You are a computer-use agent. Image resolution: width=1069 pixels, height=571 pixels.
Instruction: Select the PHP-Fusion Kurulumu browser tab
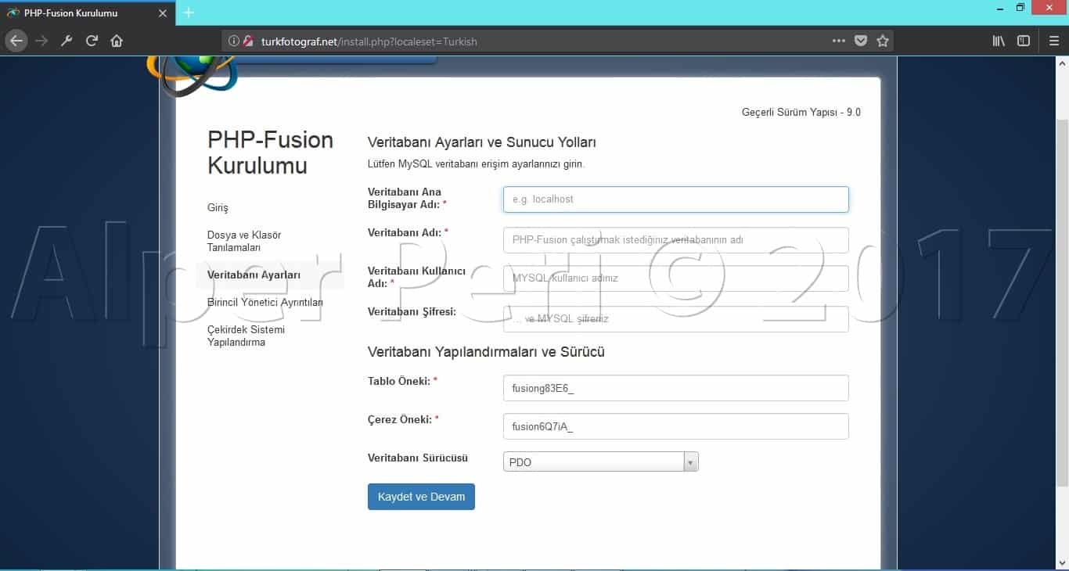pyautogui.click(x=88, y=13)
